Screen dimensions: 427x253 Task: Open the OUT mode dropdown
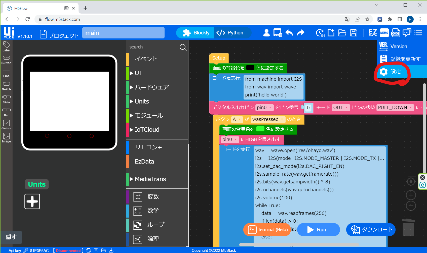tap(341, 108)
